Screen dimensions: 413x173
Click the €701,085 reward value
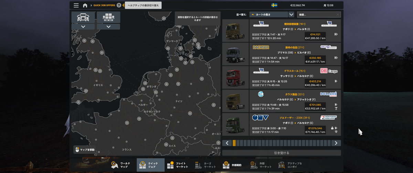(315, 105)
